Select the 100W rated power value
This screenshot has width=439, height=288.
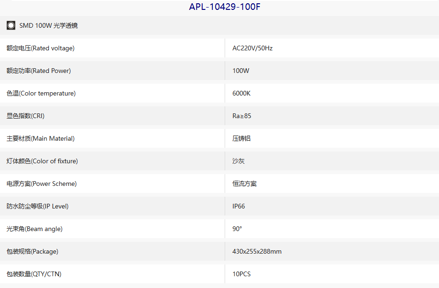241,71
